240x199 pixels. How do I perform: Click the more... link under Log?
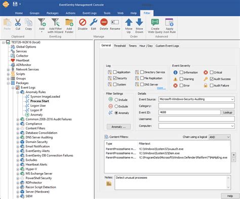161,88
